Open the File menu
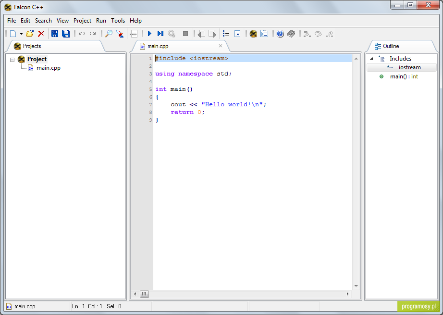 point(12,21)
